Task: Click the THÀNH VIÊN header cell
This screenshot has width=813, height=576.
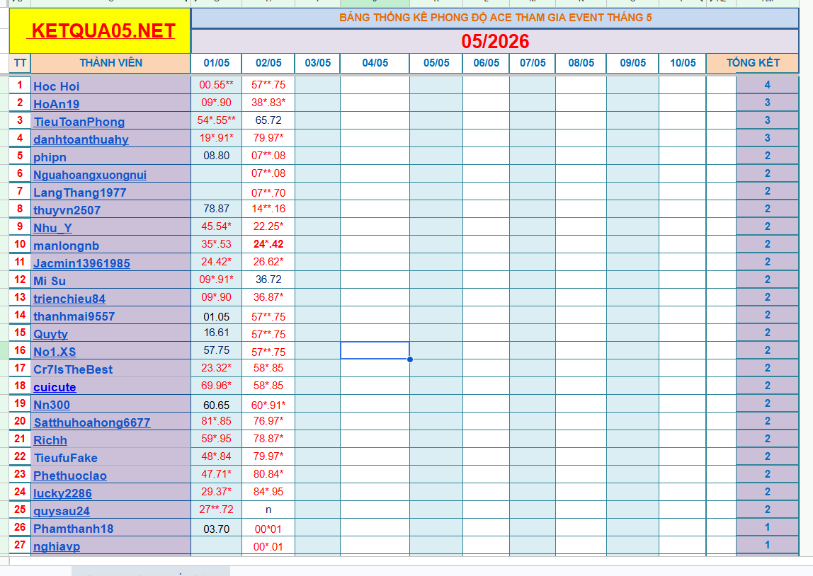Action: pos(111,63)
